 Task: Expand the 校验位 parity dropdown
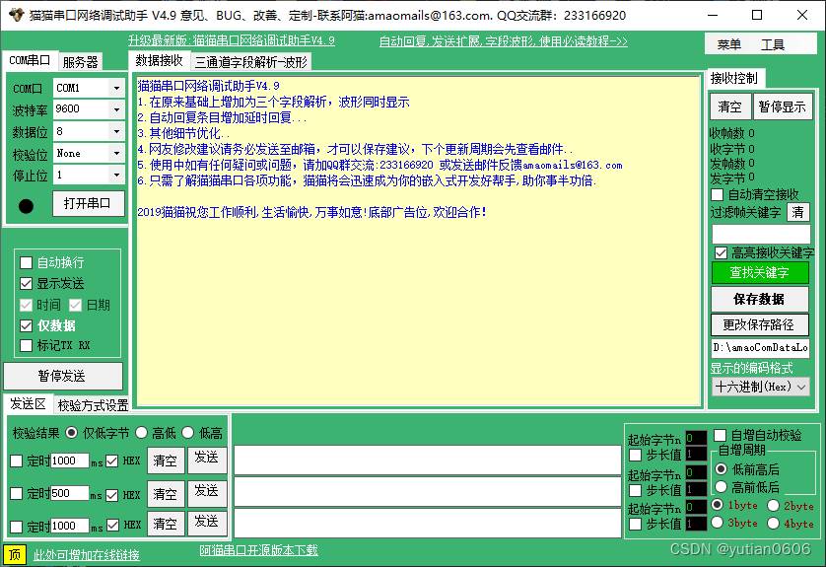tap(117, 154)
